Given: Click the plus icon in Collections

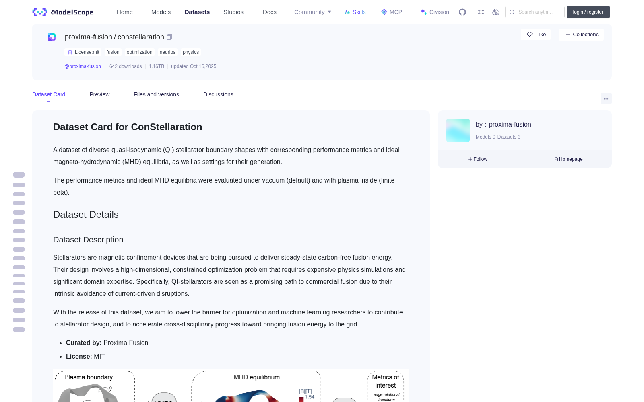Looking at the screenshot, I should point(568,35).
